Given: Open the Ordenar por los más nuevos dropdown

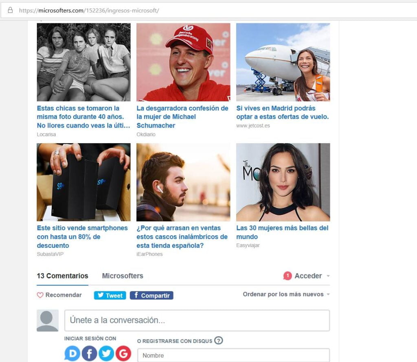Looking at the screenshot, I should [286, 294].
